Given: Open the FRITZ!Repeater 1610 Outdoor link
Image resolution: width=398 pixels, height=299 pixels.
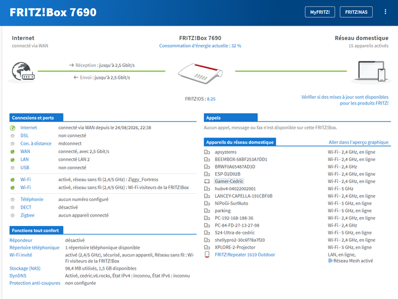Looking at the screenshot, I should [245, 255].
